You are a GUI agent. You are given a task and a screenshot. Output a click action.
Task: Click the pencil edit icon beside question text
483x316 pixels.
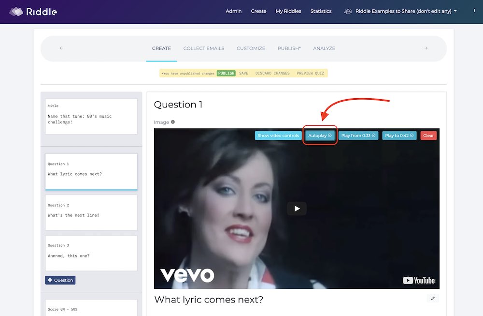(x=433, y=299)
